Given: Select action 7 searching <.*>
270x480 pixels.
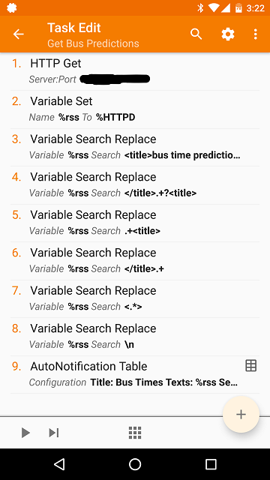Looking at the screenshot, I should pyautogui.click(x=135, y=298).
